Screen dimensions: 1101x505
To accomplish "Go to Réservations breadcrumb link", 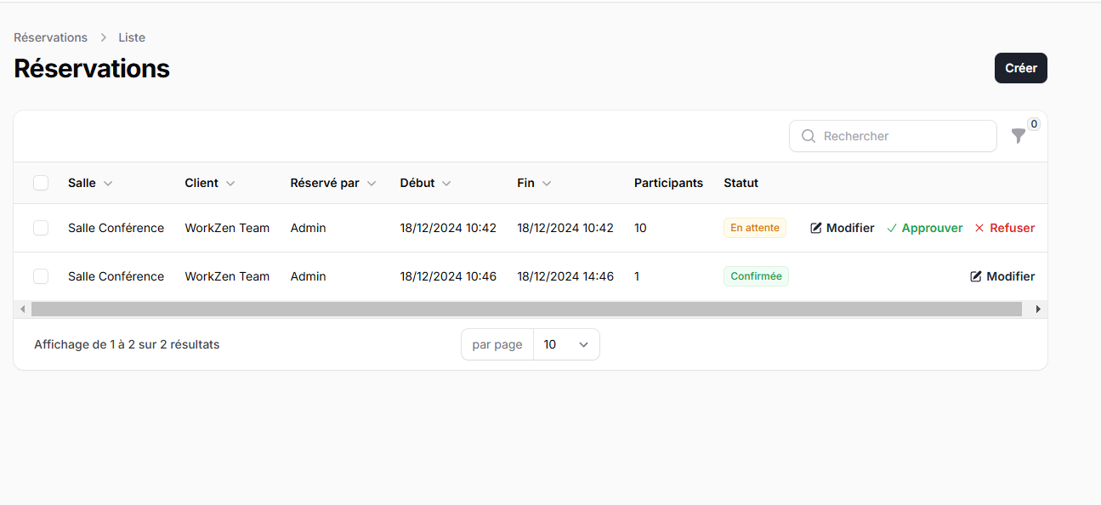I will [x=50, y=37].
